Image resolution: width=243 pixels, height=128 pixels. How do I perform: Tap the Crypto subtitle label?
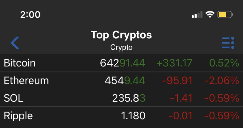(x=121, y=47)
